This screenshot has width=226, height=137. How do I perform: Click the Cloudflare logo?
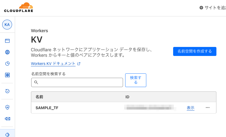[19, 7]
